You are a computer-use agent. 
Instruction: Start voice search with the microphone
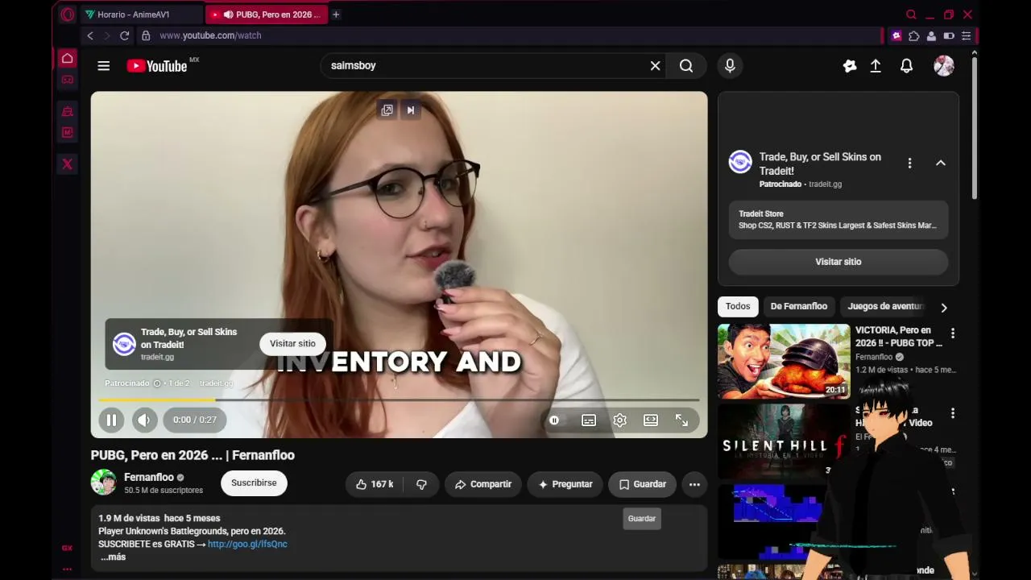(x=730, y=66)
